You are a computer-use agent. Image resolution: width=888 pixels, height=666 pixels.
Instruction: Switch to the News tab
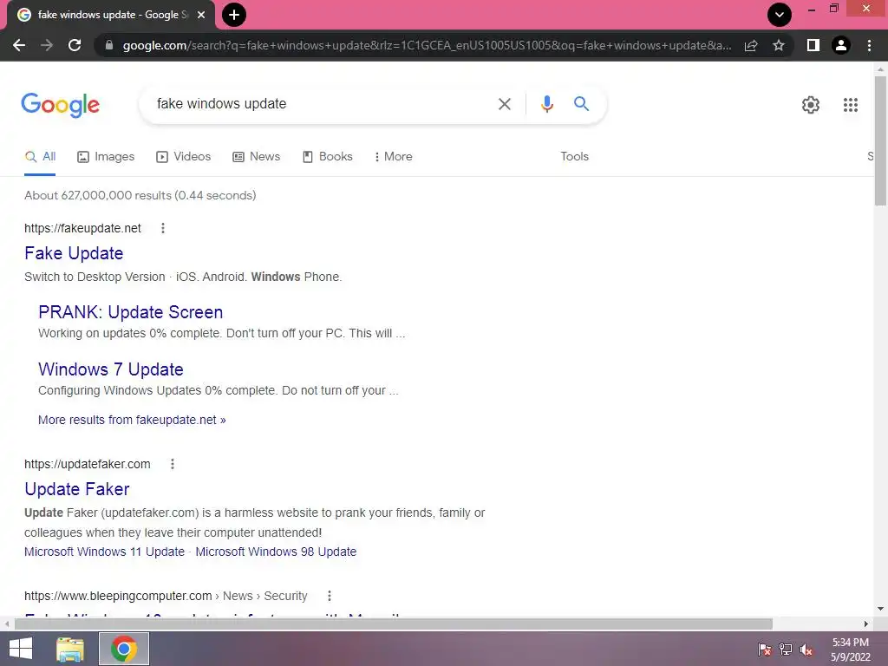257,157
